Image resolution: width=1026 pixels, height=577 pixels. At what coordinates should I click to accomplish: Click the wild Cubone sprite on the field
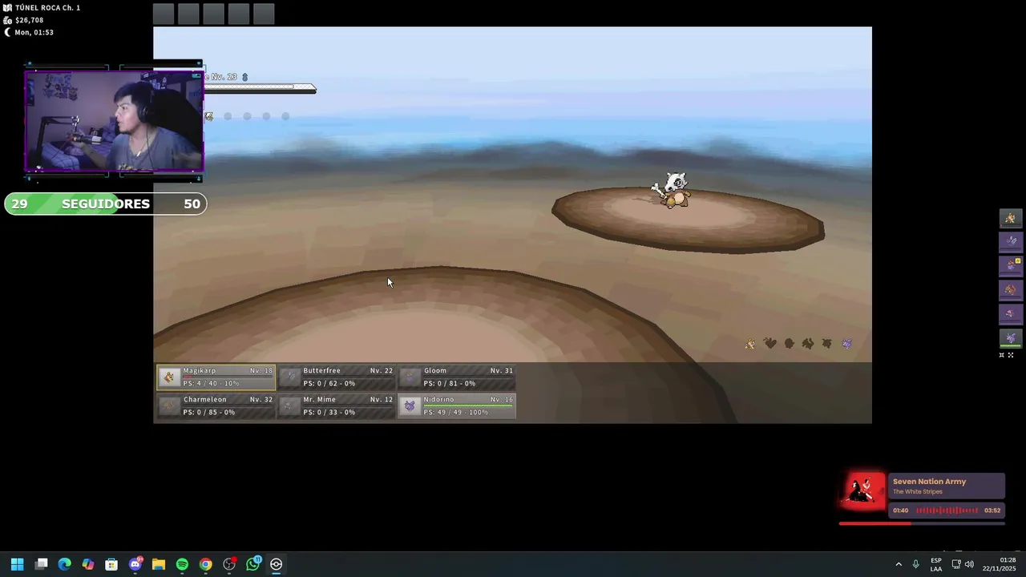coord(672,190)
